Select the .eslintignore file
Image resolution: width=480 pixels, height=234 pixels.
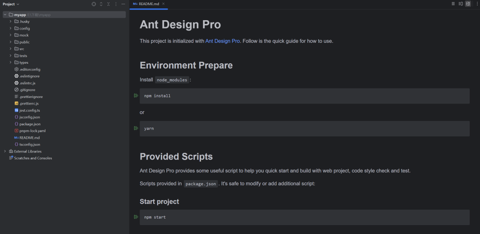pyautogui.click(x=27, y=76)
